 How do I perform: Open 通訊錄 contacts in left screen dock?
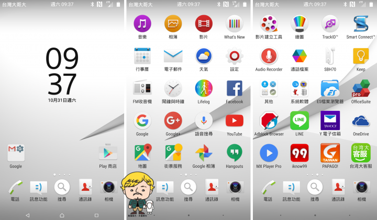click(85, 187)
